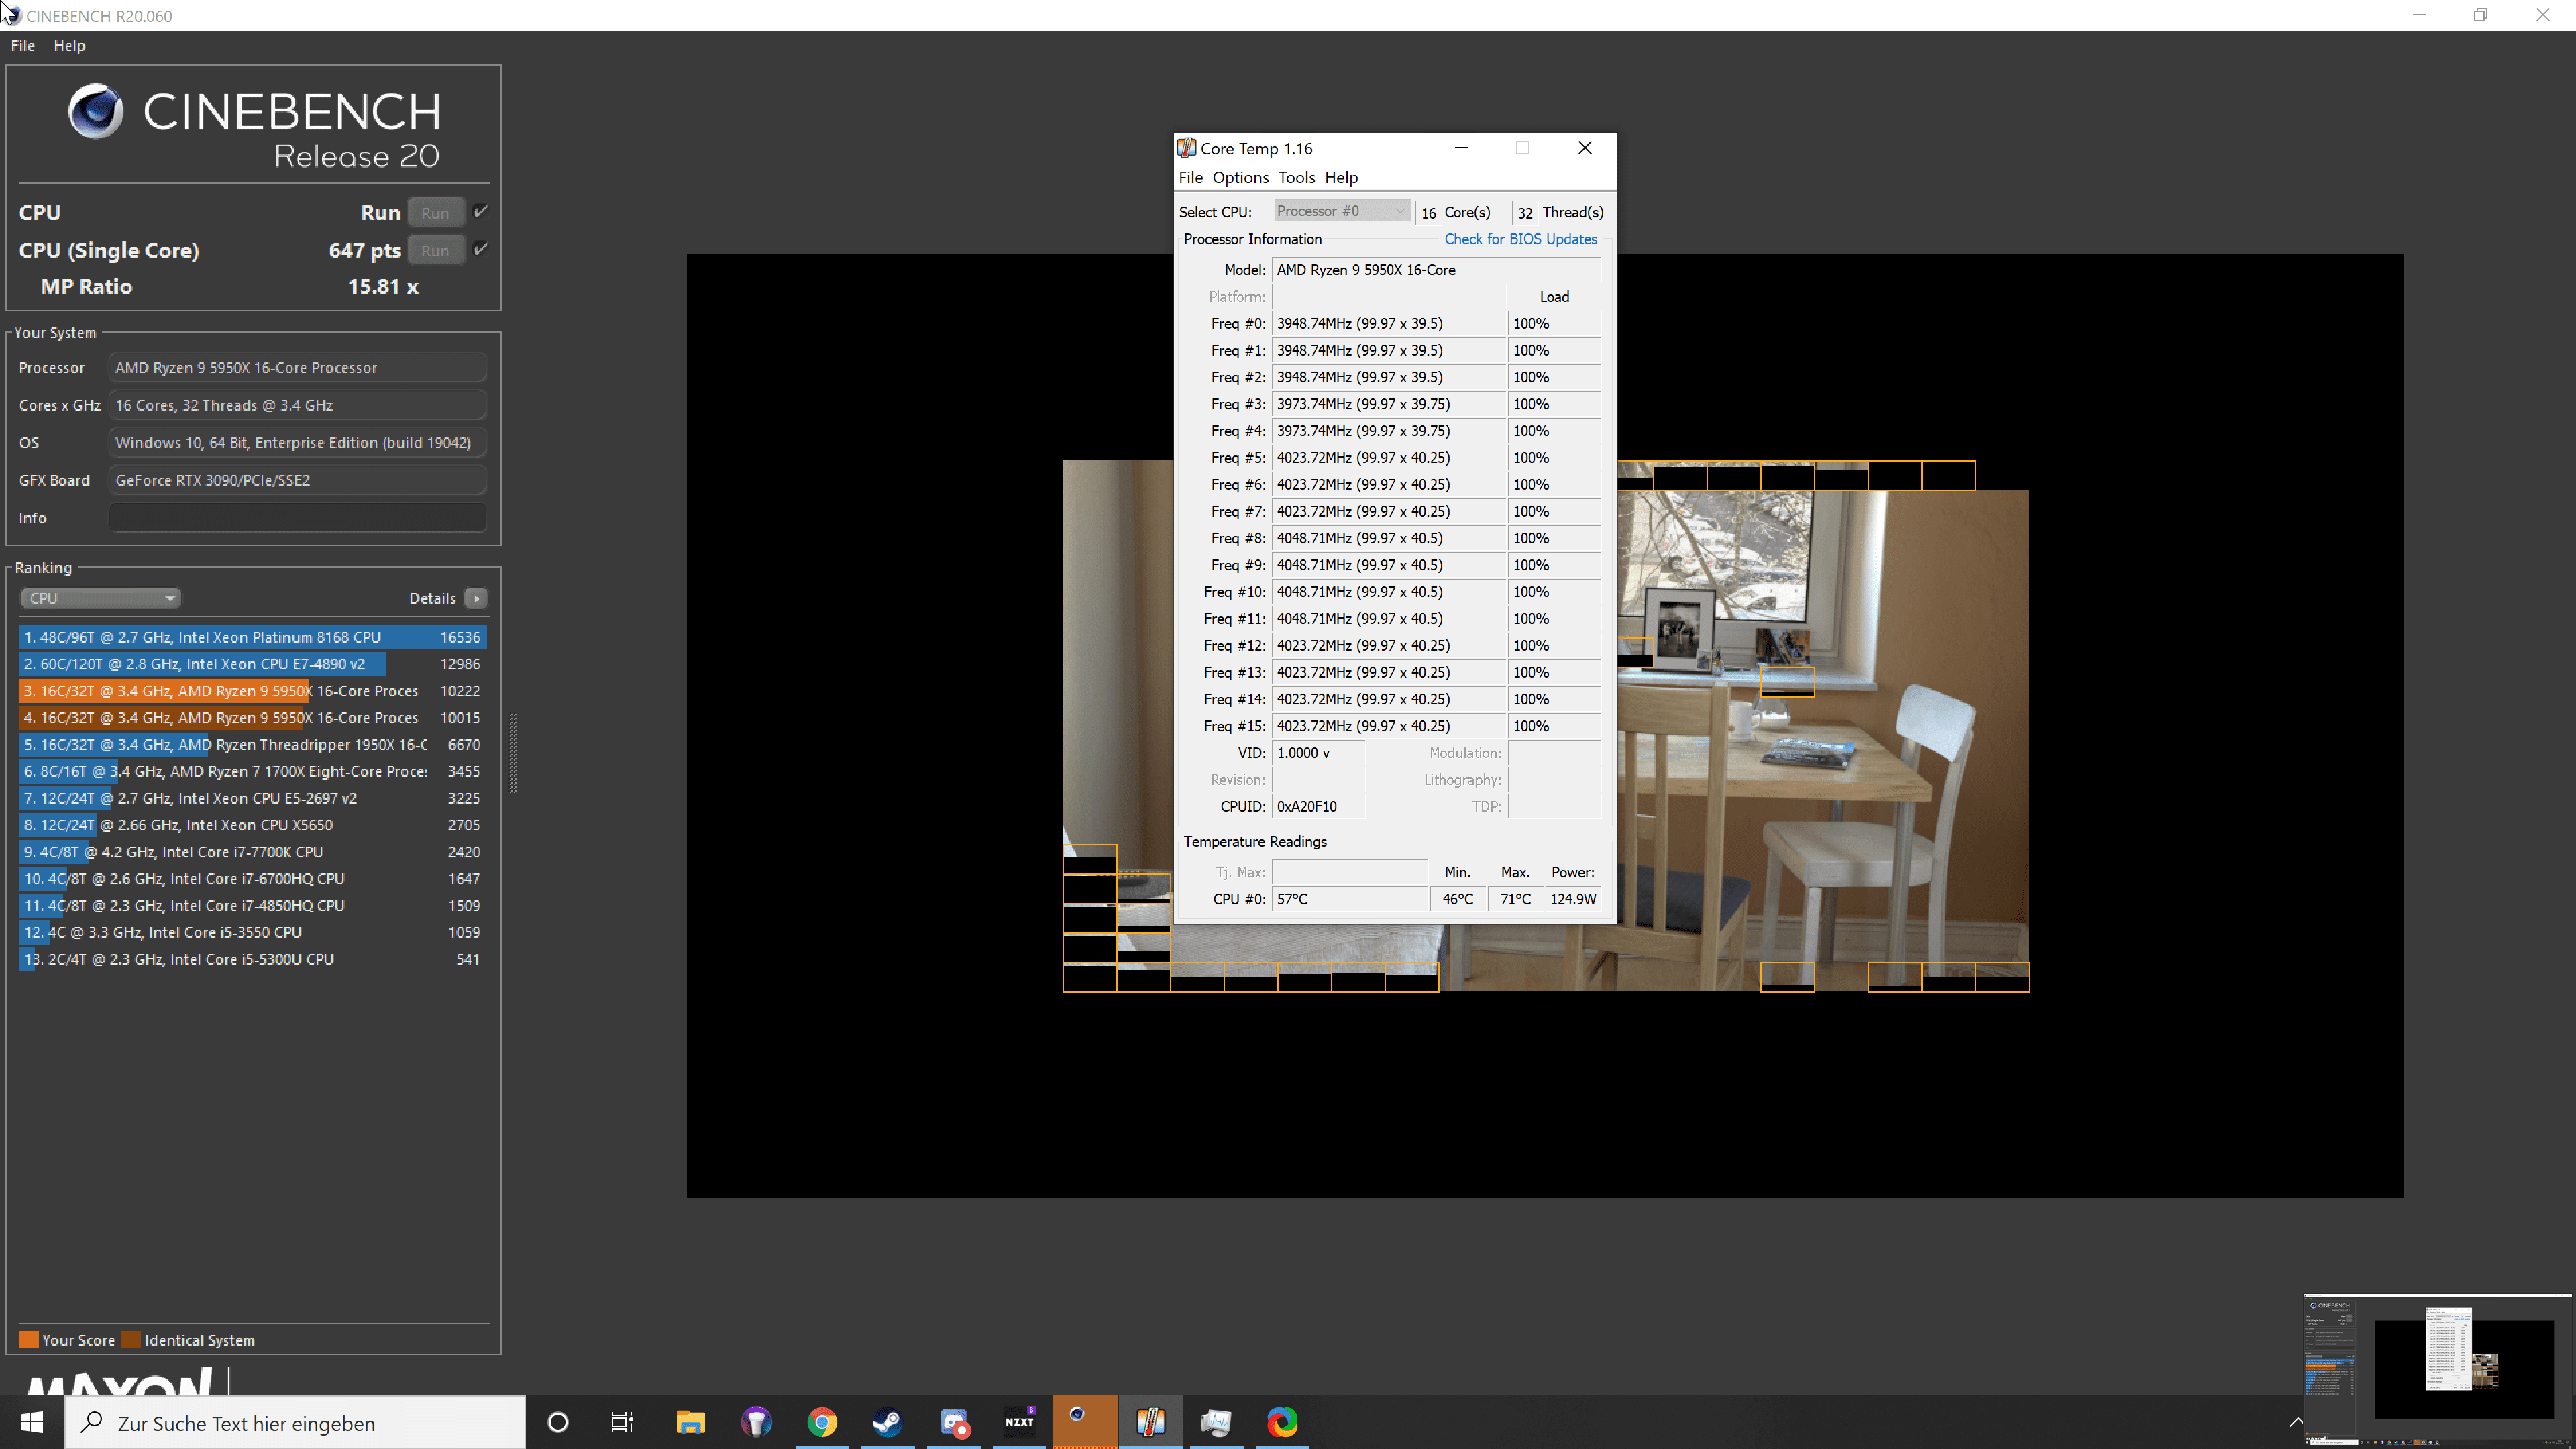Open the Select CPU Processor #0 dropdown

click(1341, 211)
